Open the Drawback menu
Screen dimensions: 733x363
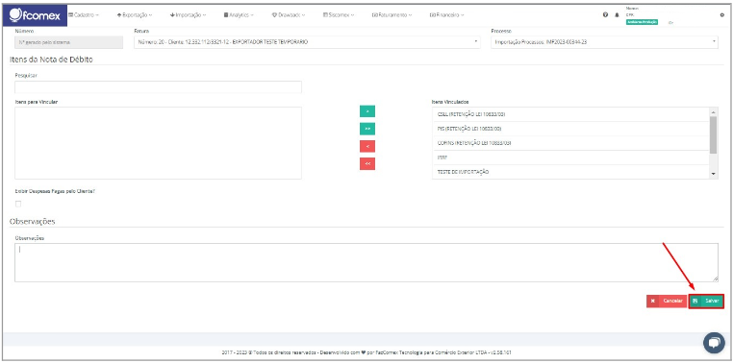point(289,15)
